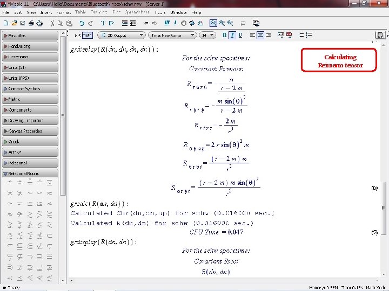Image resolution: width=389 pixels, height=291 pixels.
Task: Restart the Maple server with the toolbar icon
Action: [200, 23]
